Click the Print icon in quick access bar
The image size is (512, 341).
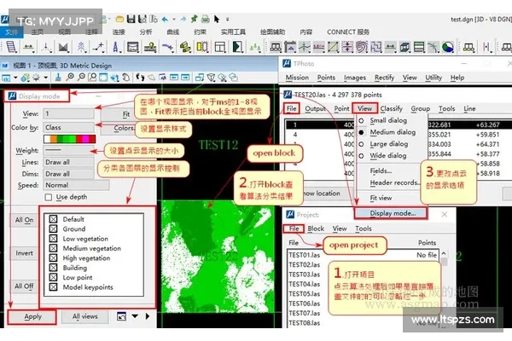pyautogui.click(x=205, y=19)
